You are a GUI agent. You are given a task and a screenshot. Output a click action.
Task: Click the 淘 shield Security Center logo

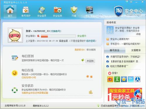[118, 11]
